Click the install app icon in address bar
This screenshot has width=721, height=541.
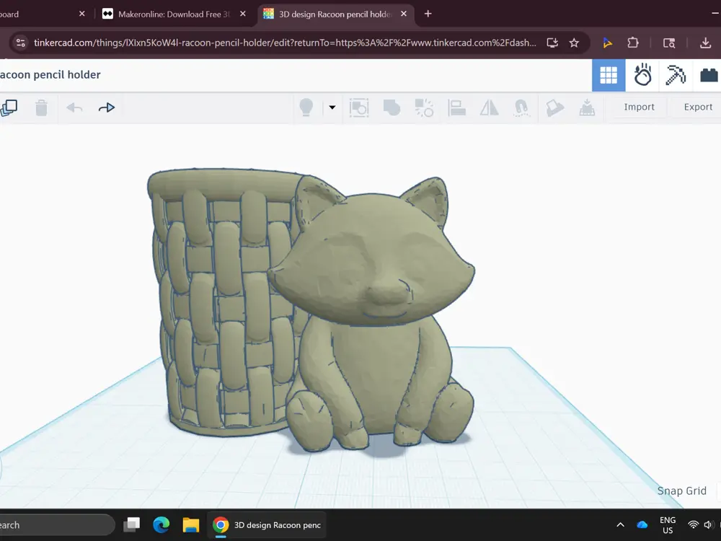[x=552, y=43]
